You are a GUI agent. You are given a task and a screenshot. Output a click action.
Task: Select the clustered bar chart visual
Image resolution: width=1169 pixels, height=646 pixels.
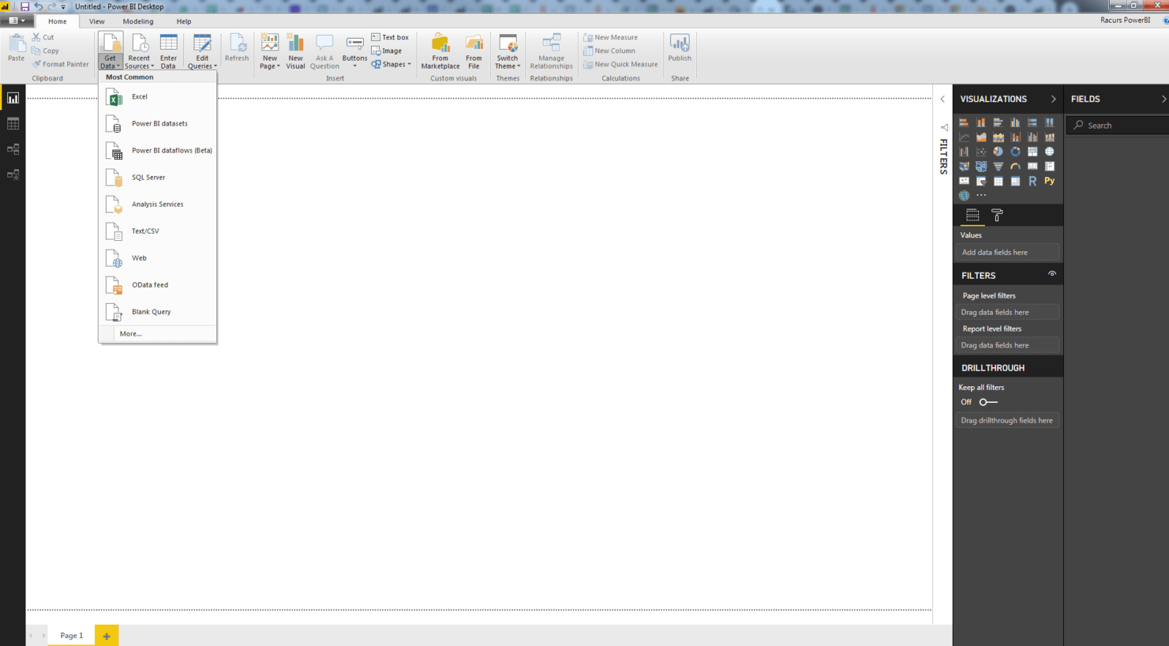tap(998, 123)
